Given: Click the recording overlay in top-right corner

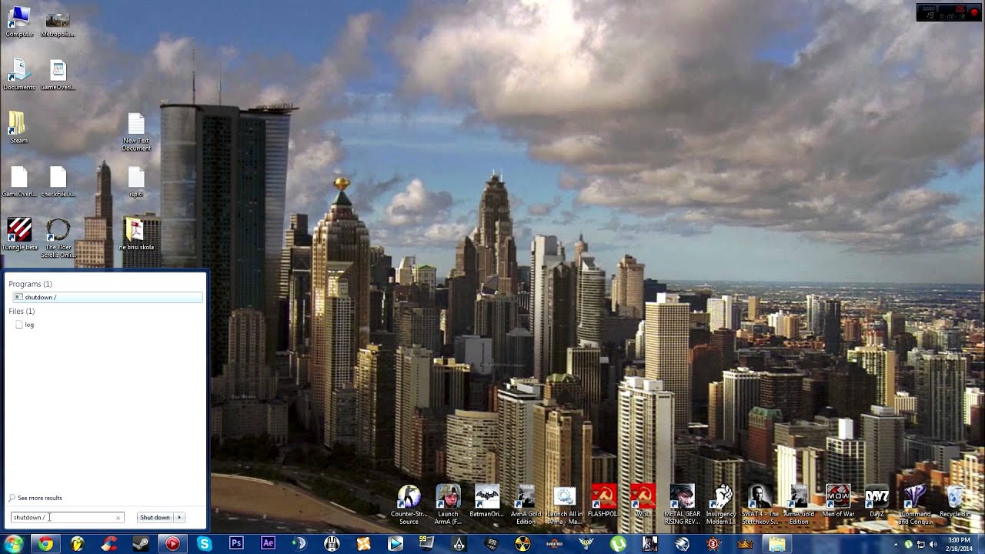Looking at the screenshot, I should (948, 12).
